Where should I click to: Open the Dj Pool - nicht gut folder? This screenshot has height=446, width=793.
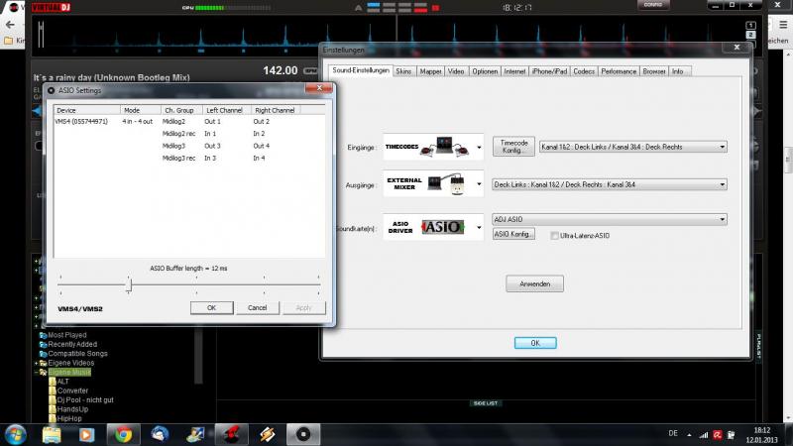click(85, 399)
